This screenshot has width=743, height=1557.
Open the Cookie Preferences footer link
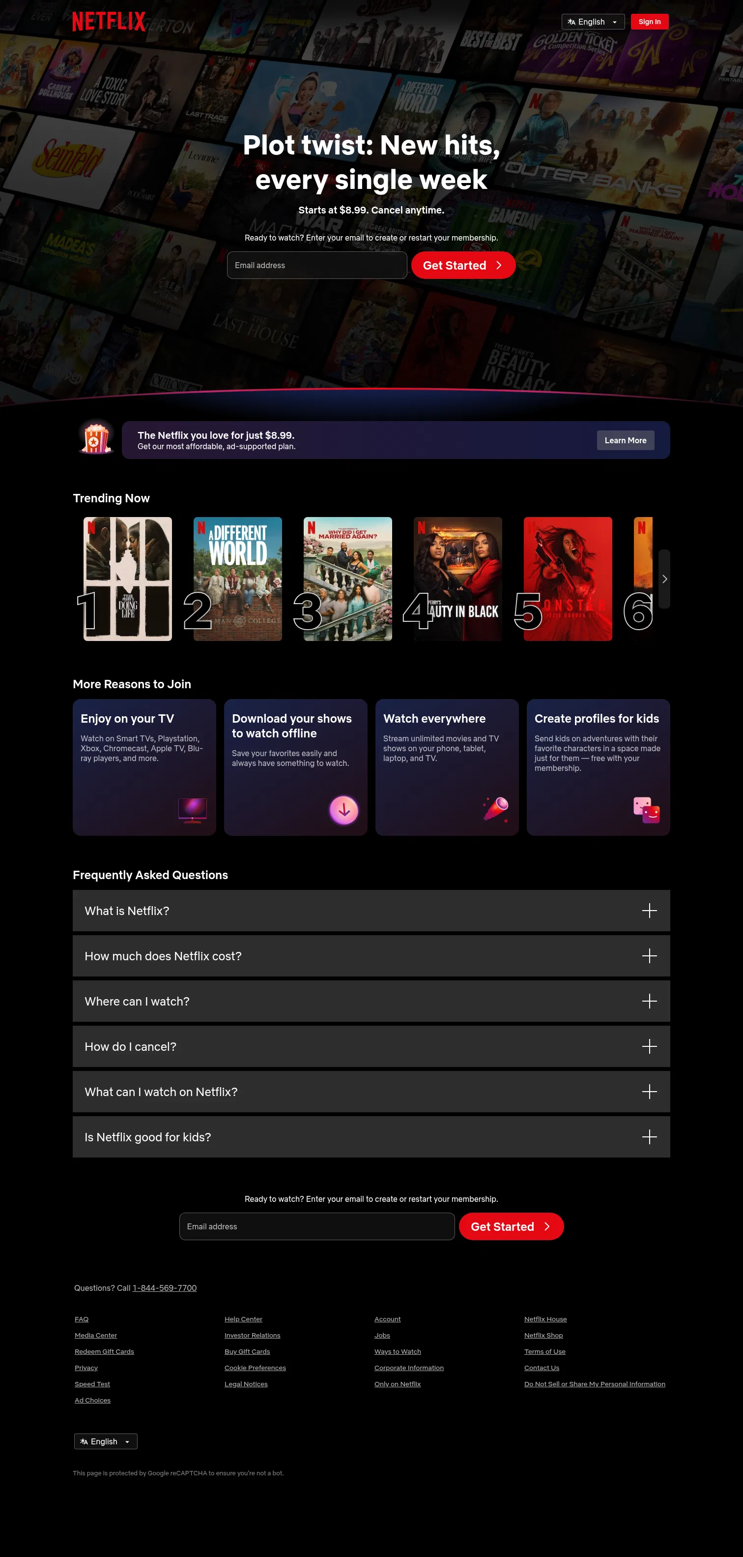tap(256, 1368)
